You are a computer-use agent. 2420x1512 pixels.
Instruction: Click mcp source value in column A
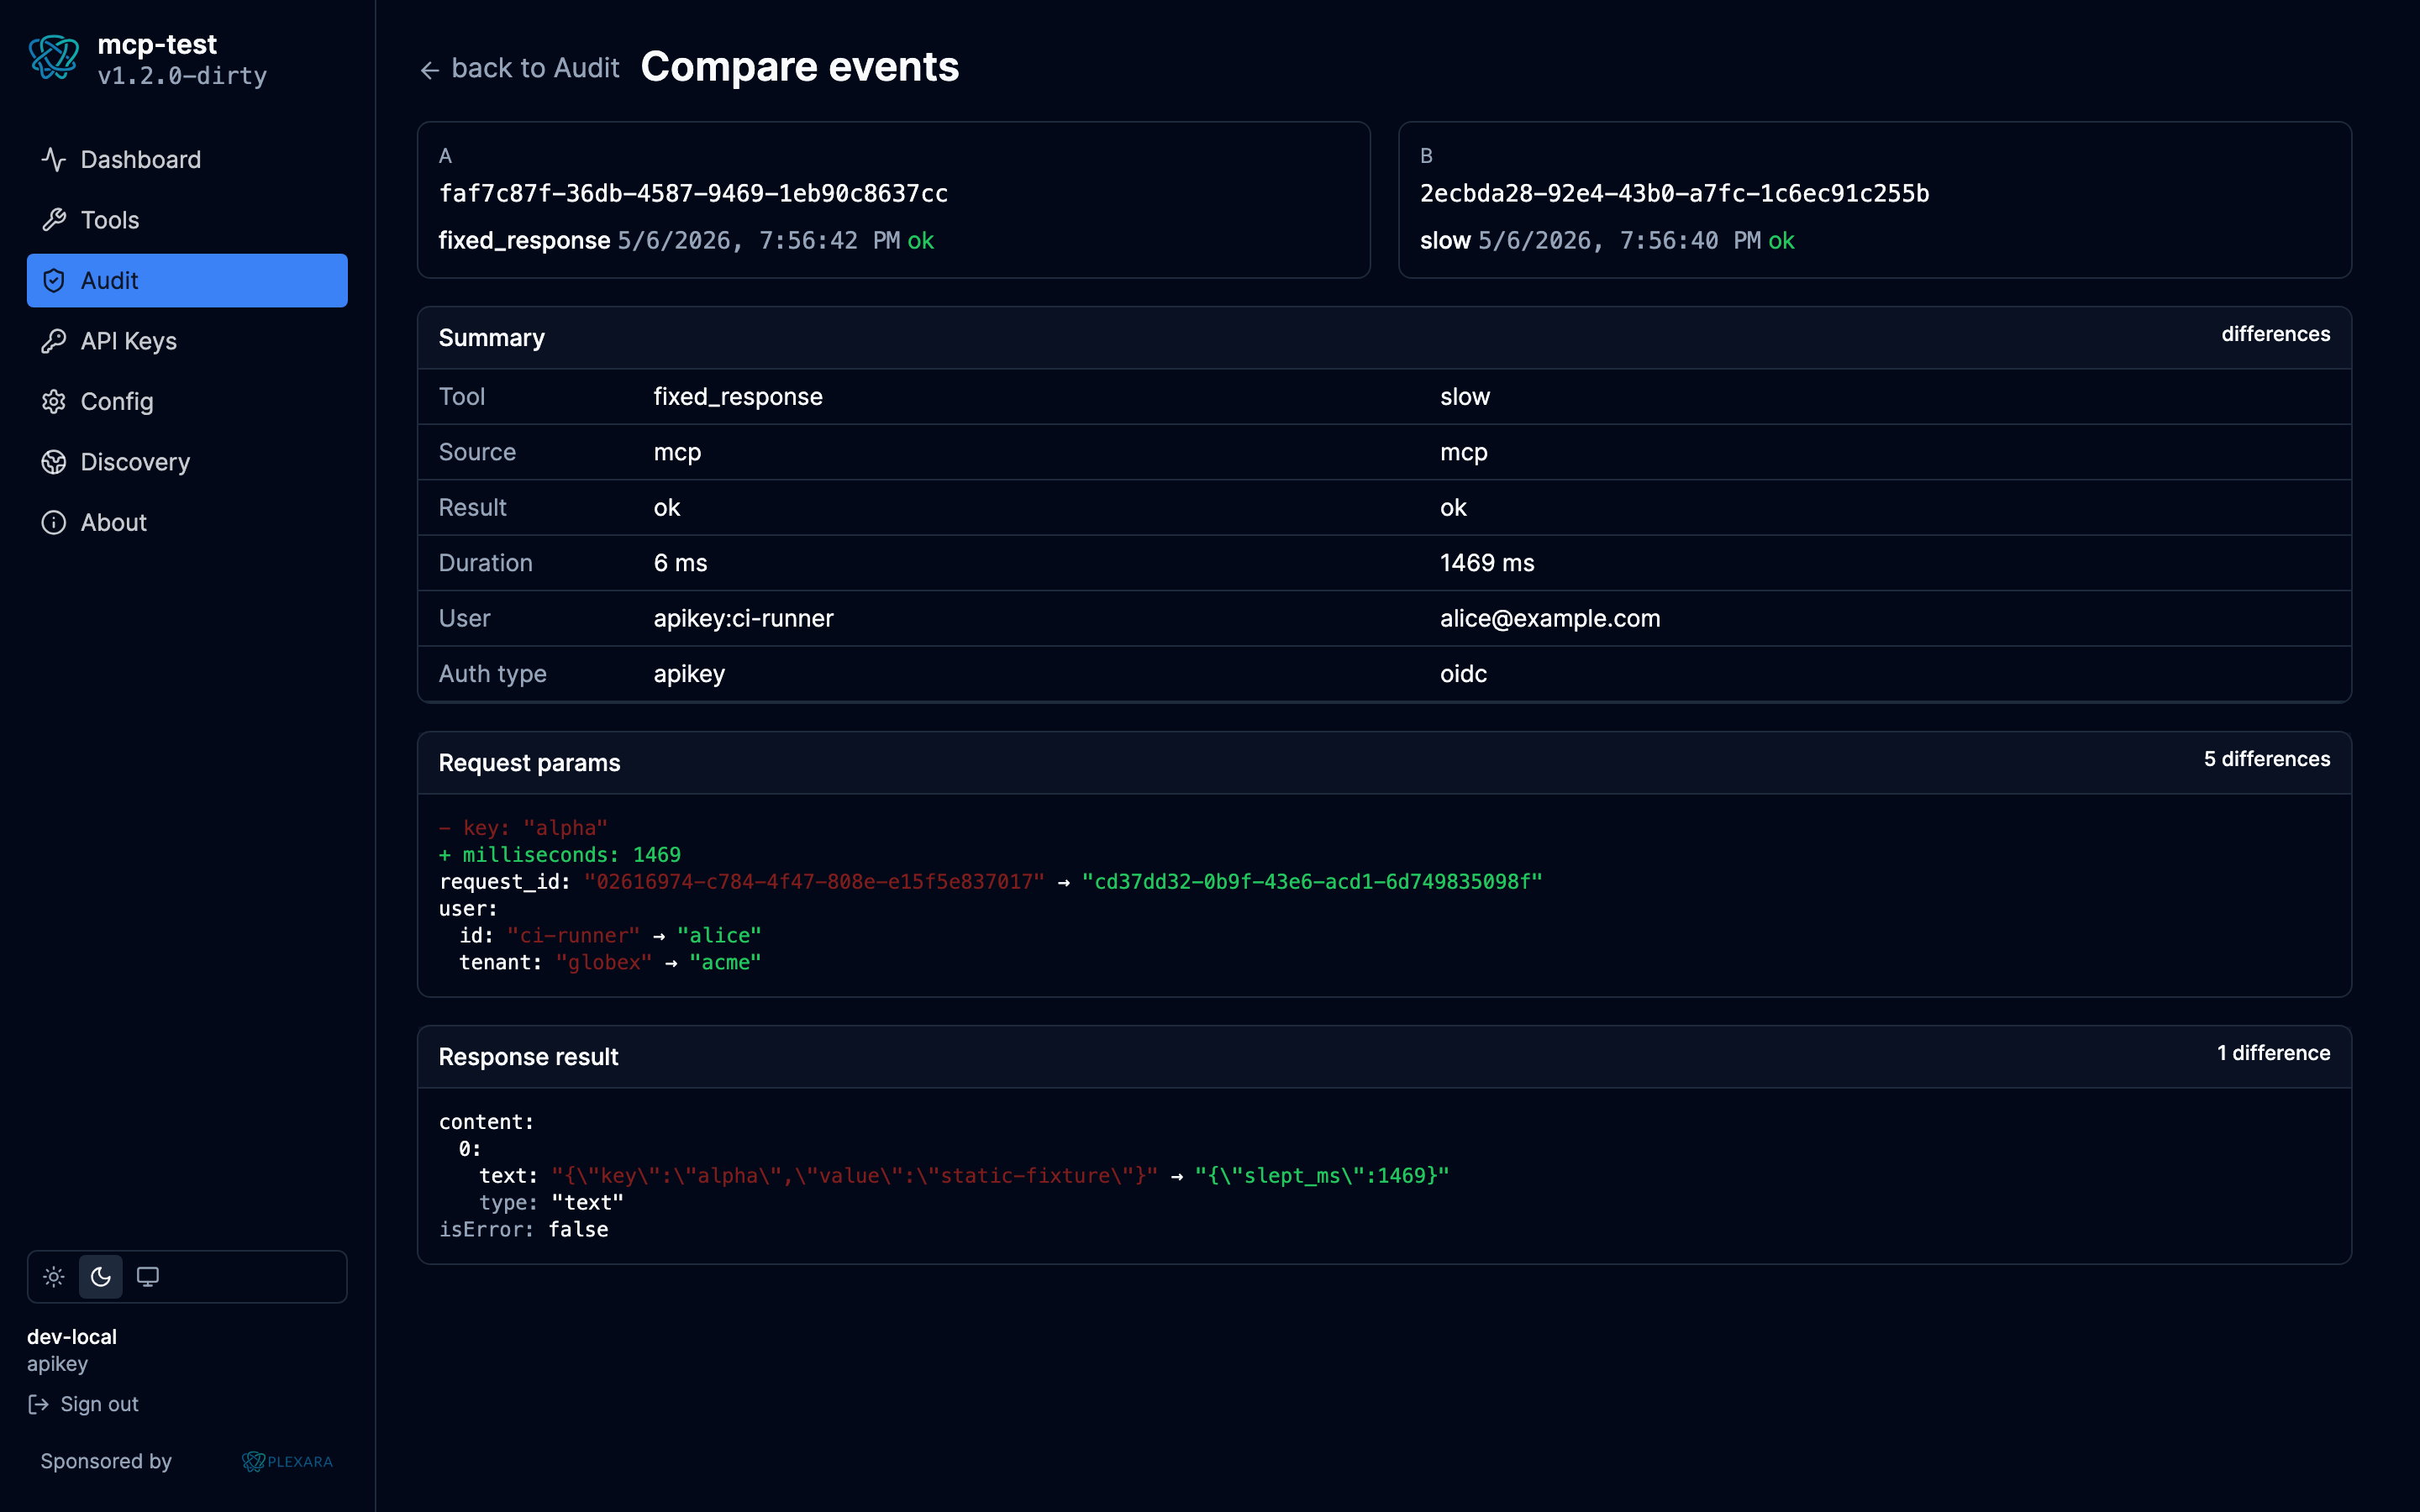click(677, 453)
